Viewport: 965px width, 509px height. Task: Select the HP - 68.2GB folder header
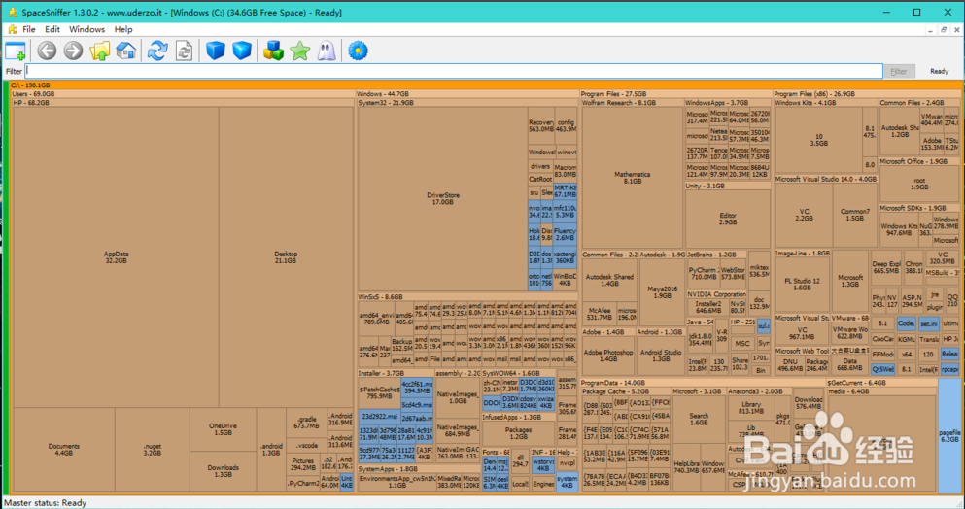tap(184, 103)
